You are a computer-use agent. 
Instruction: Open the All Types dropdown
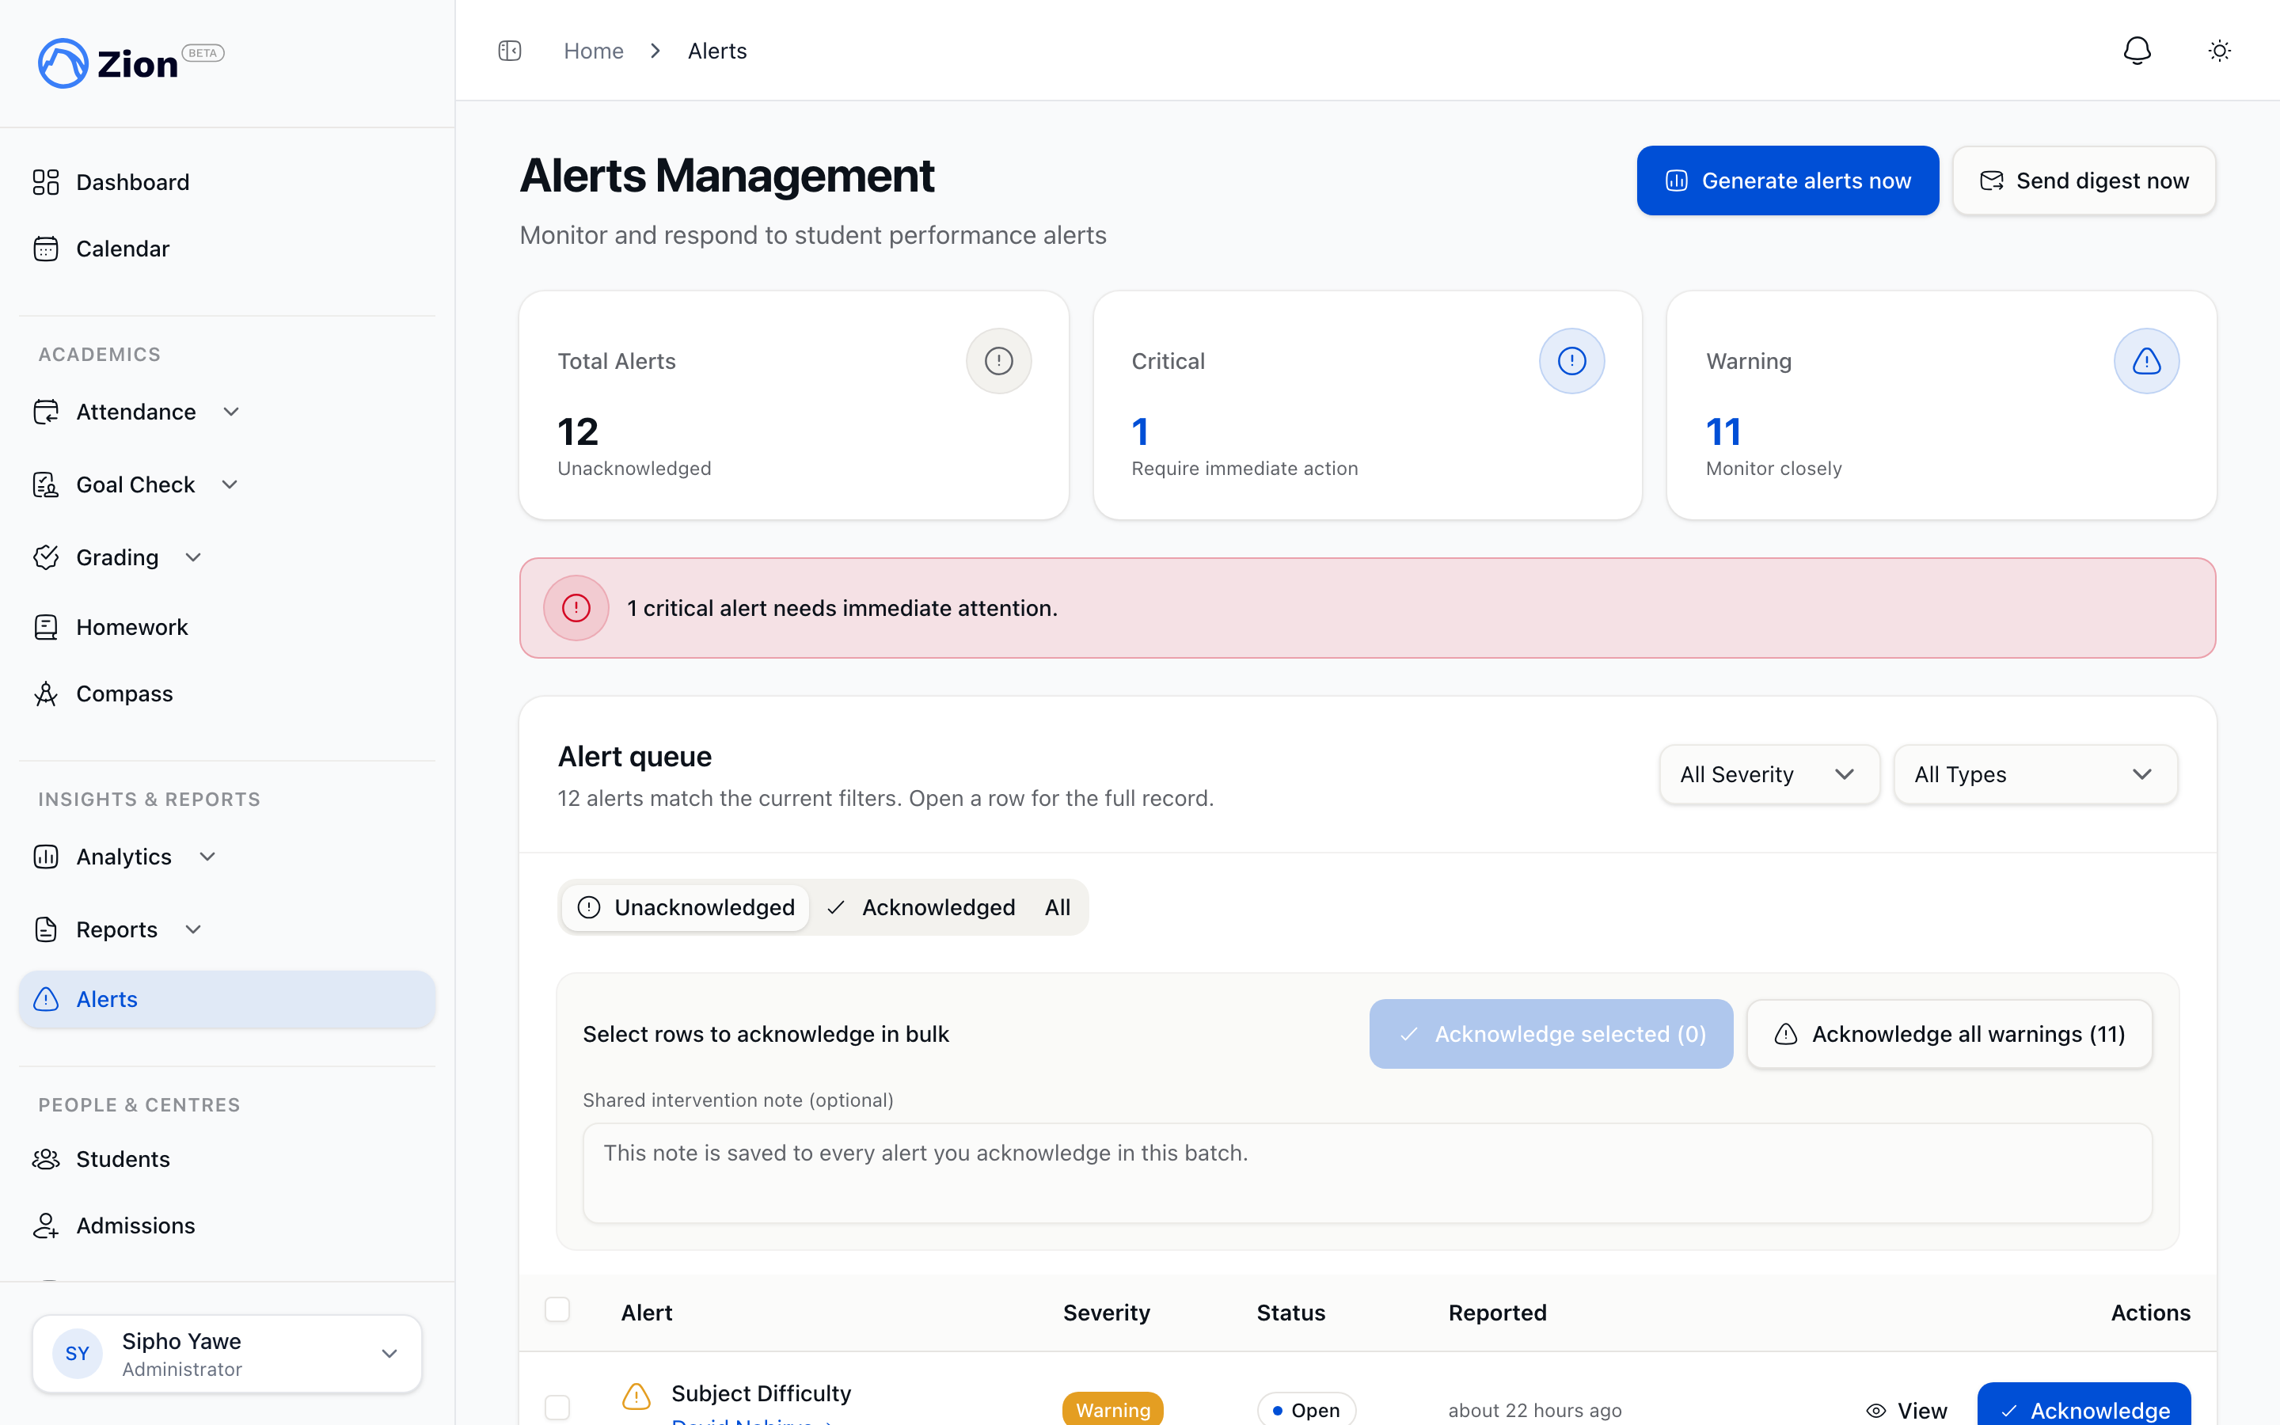(2035, 775)
